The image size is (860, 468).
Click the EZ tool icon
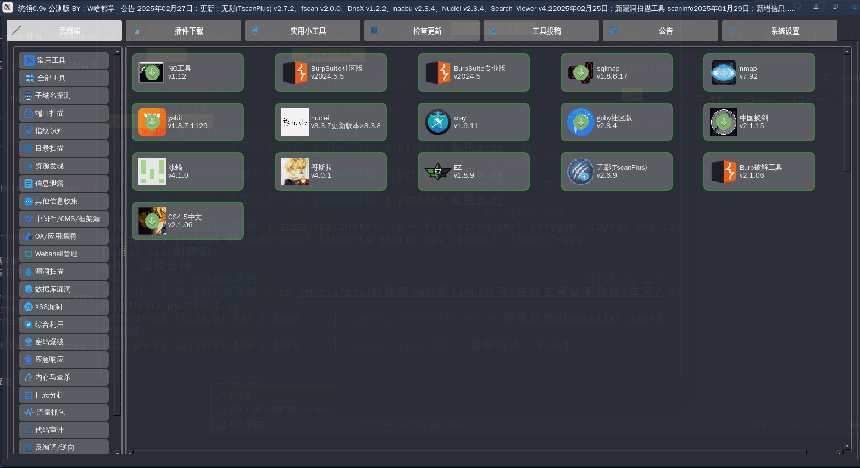click(x=437, y=172)
